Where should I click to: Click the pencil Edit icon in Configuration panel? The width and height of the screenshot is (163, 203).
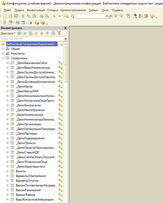25,33
